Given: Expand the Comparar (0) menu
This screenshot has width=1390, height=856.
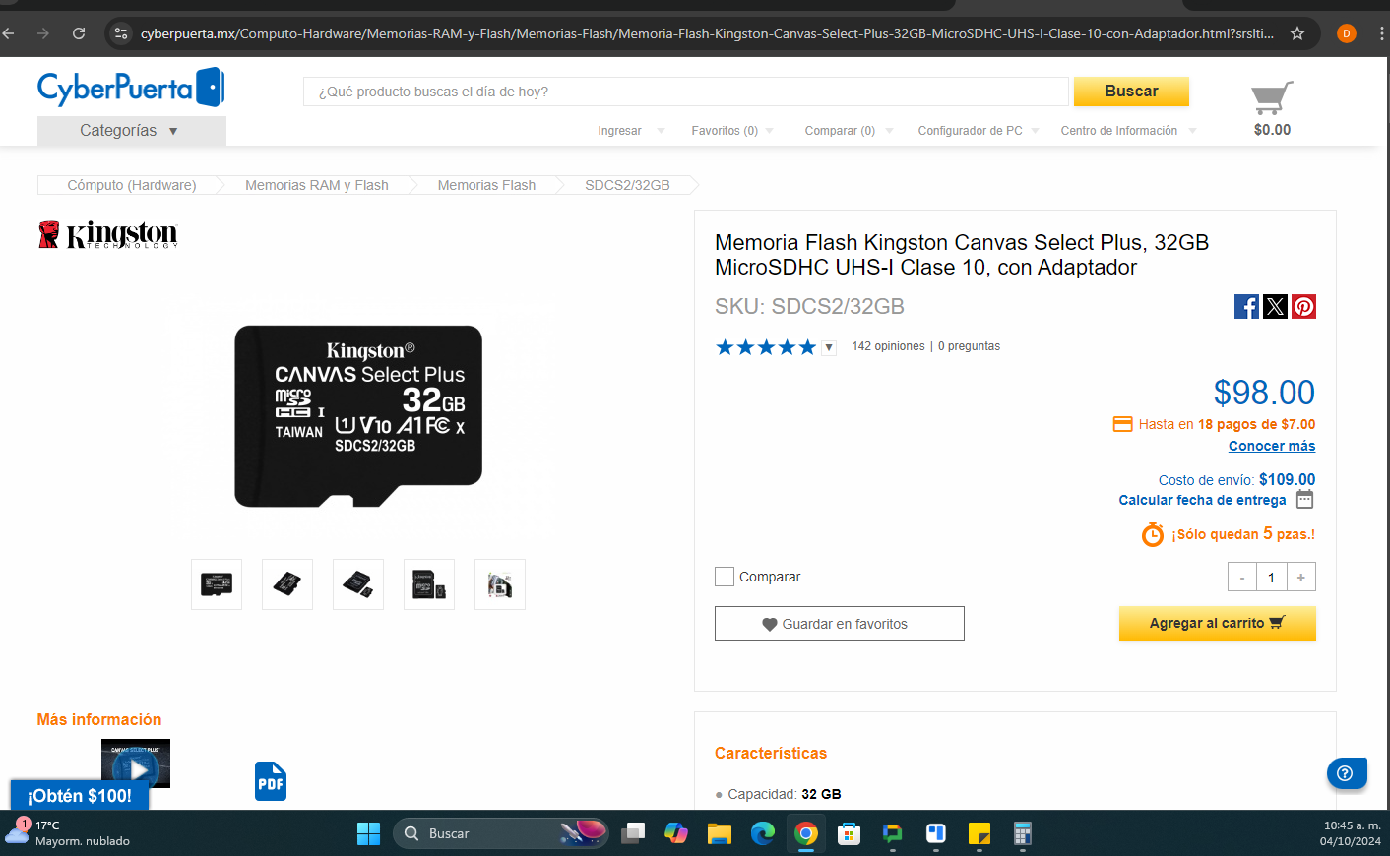Looking at the screenshot, I should pos(849,131).
